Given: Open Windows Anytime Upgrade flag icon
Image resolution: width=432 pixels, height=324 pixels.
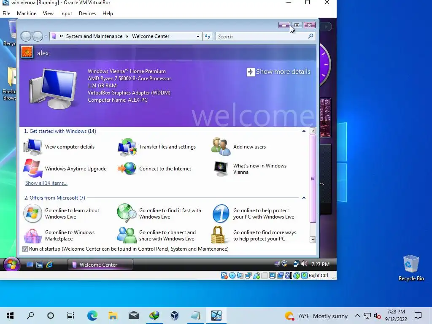Looking at the screenshot, I should [x=32, y=168].
